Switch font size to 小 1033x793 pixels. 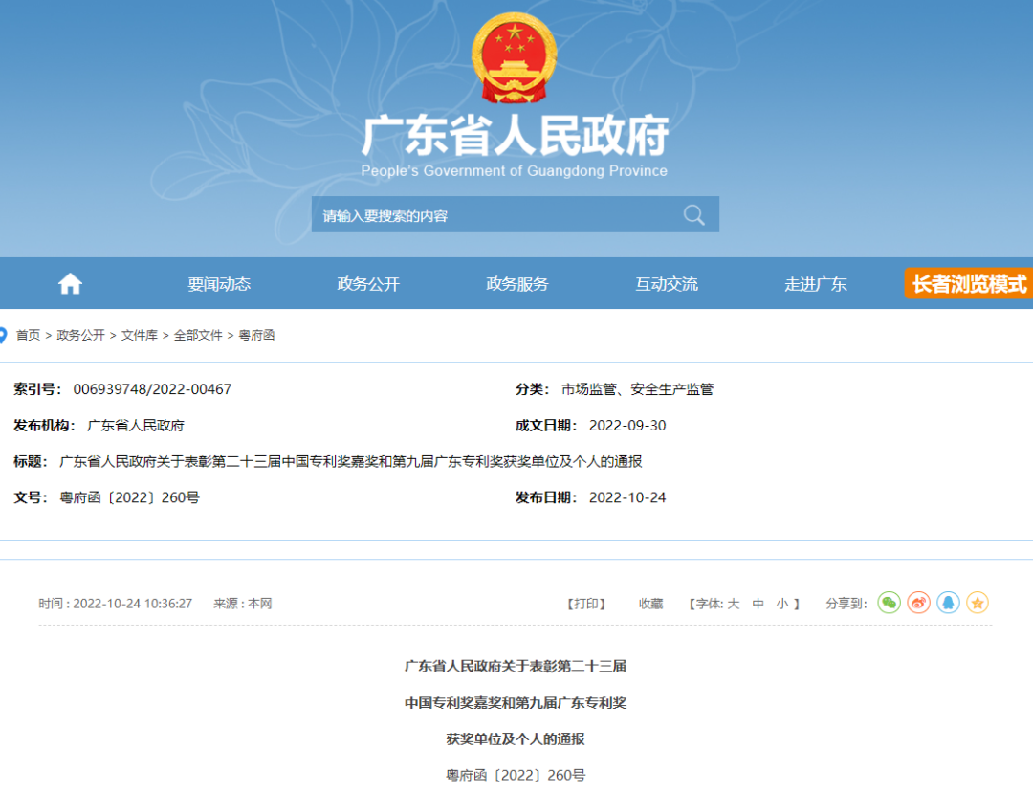(x=782, y=603)
